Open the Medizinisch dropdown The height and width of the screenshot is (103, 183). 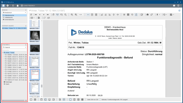tap(14, 12)
